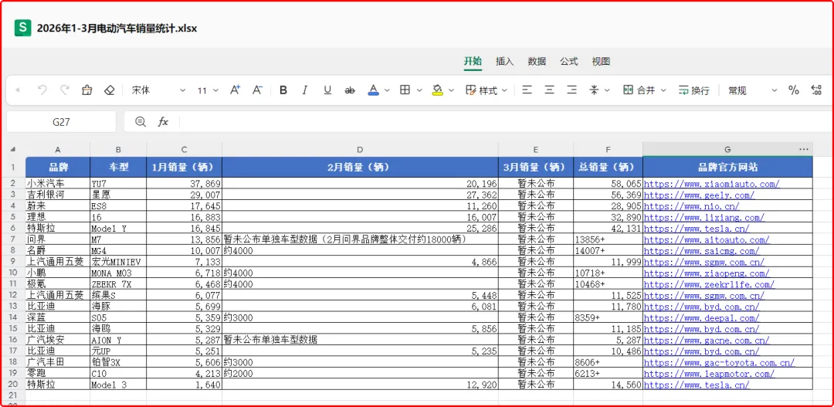
Task: Click into the formula bar input
Action: 505,122
